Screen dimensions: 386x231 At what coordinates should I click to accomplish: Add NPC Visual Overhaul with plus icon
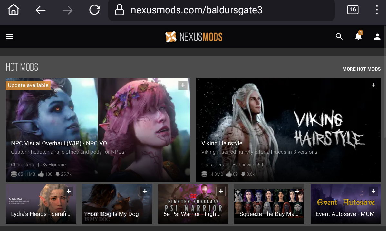(183, 85)
